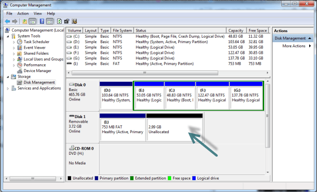
Task: Click the console tree horizontal scrollbar thumb
Action: tap(33, 179)
